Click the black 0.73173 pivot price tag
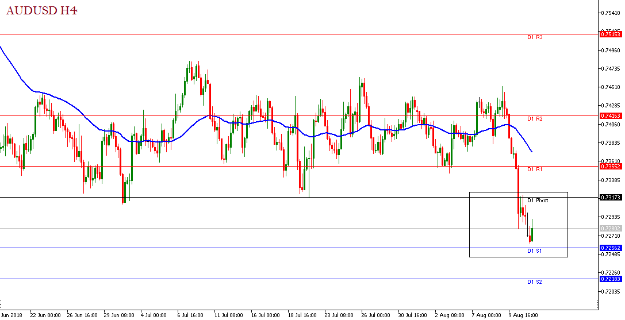 [609, 198]
